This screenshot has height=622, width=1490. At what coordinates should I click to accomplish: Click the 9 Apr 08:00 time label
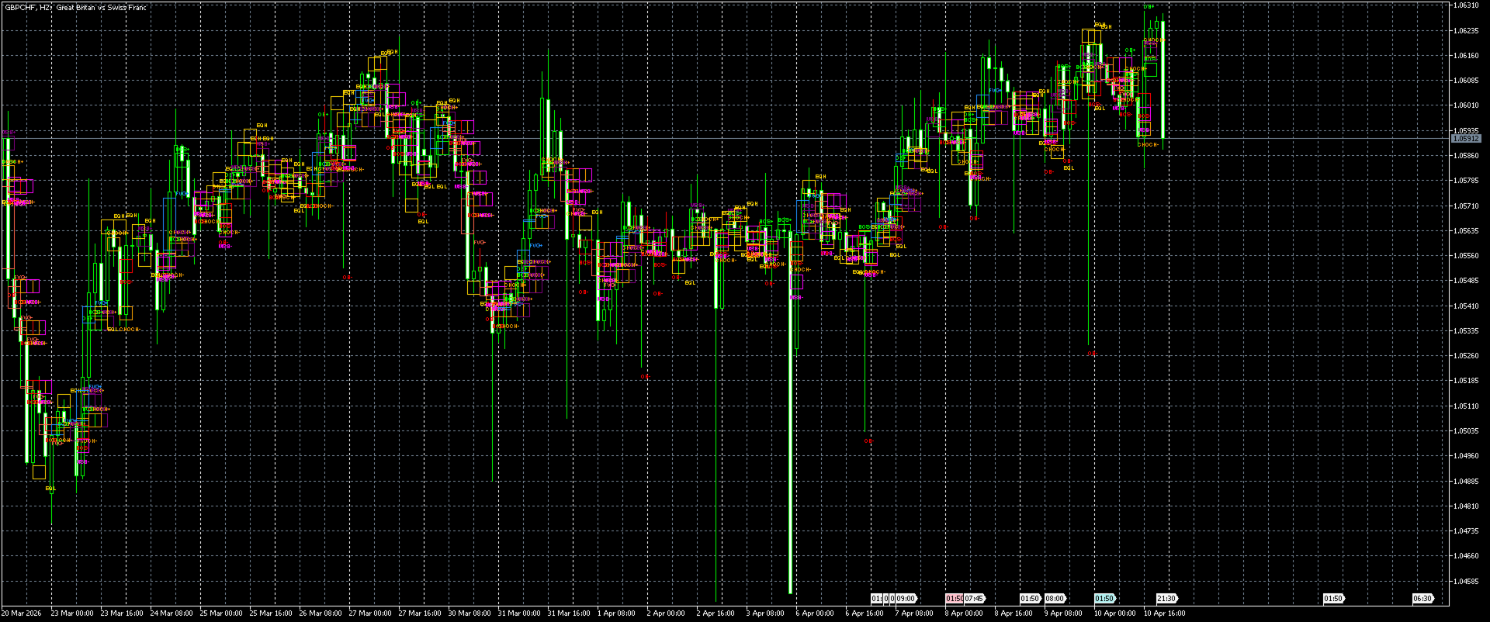(x=1063, y=613)
